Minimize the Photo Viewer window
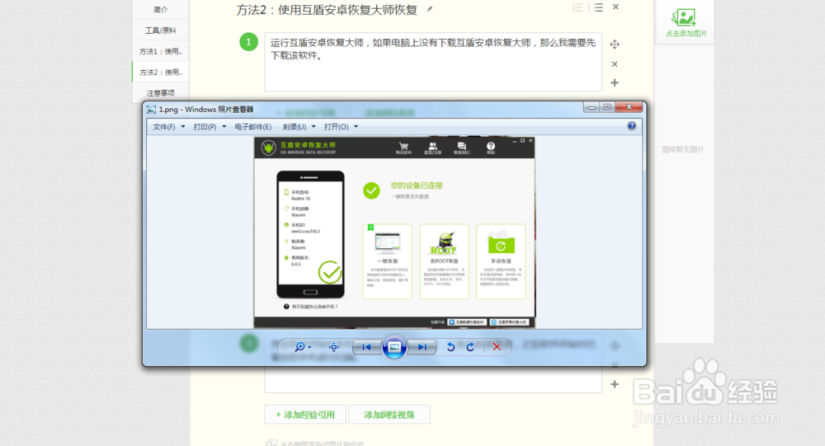The image size is (825, 446). tap(592, 107)
